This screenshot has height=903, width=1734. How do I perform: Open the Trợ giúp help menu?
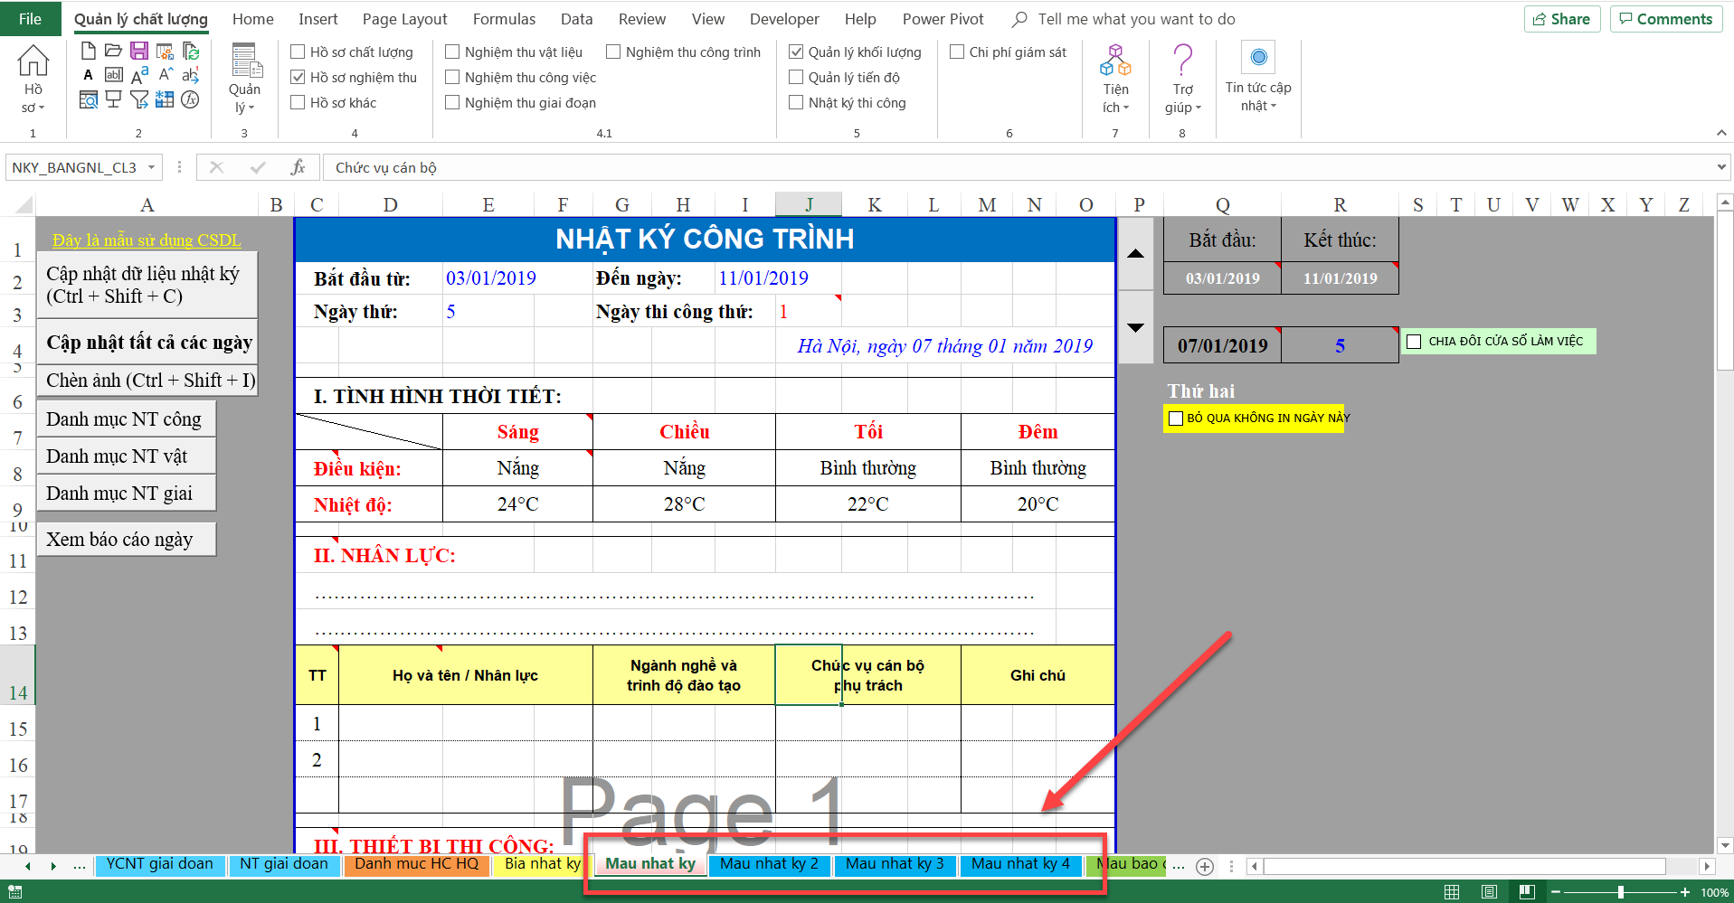click(x=1183, y=80)
